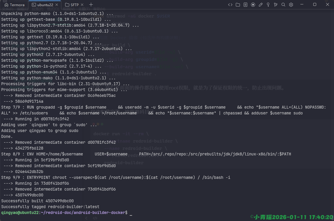Image resolution: width=334 pixels, height=221 pixels.
Task: Open the search icon in toolbar
Action: click(283, 5)
